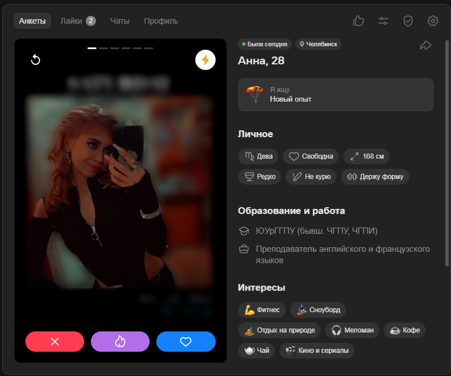This screenshot has width=451, height=376.
Task: Select the Отдых на природе interest tag
Action: [279, 330]
